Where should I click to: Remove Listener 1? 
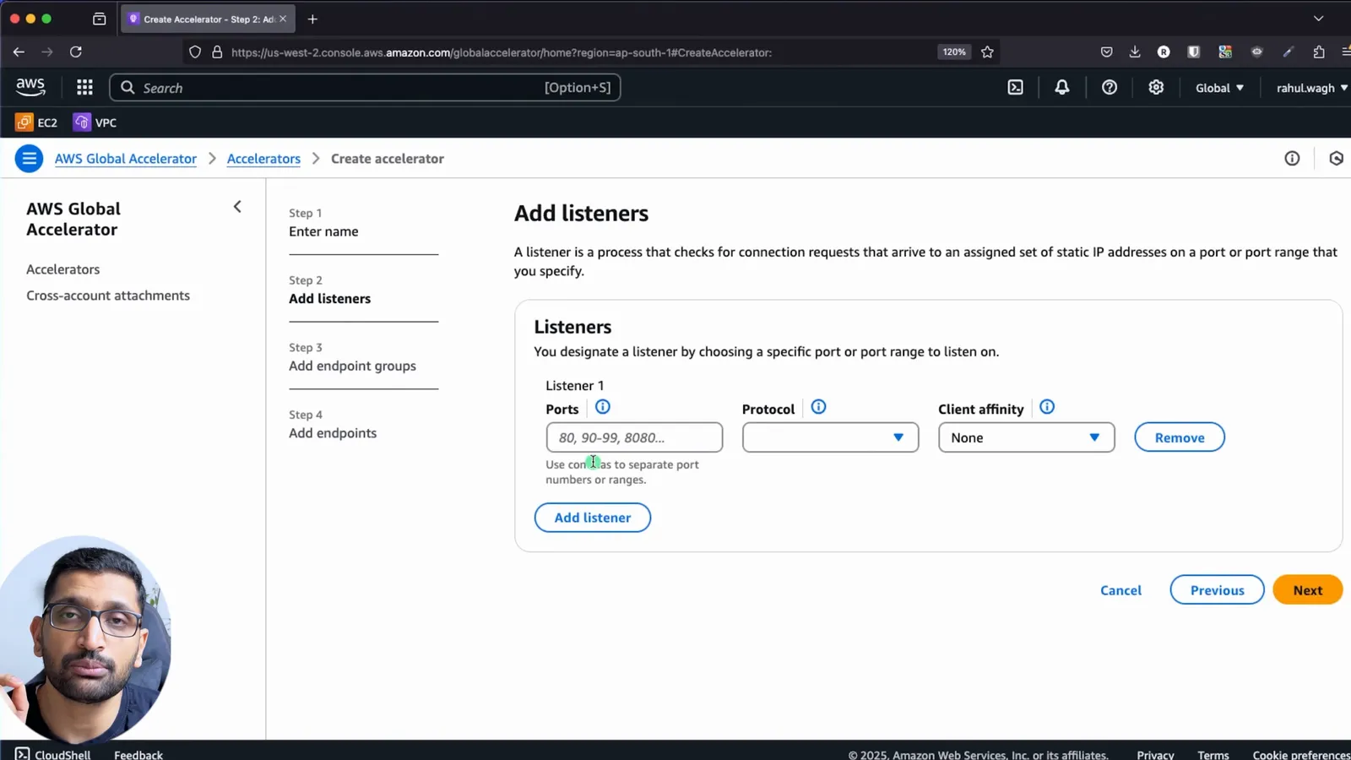1180,437
